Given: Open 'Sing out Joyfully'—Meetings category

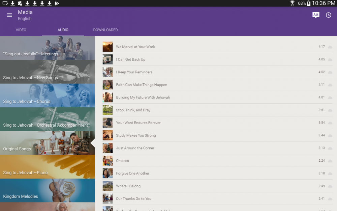Looking at the screenshot, I should tap(47, 48).
